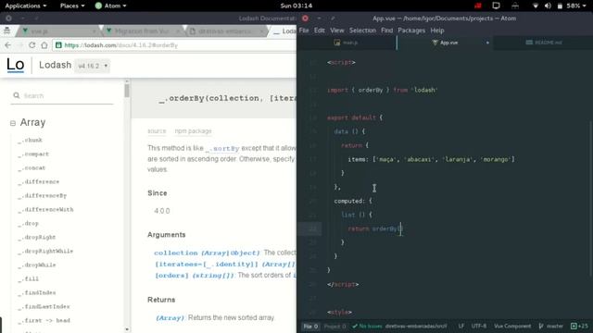The height and width of the screenshot is (333, 593).
Task: Open git branch master in status bar
Action: pos(551,326)
